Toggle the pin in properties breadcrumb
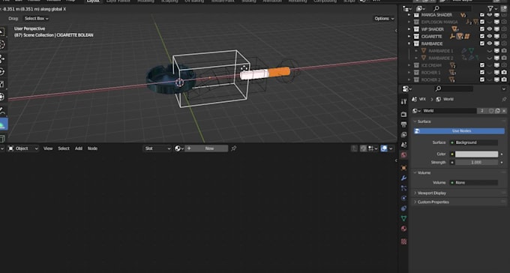The height and width of the screenshot is (273, 510). coord(504,99)
